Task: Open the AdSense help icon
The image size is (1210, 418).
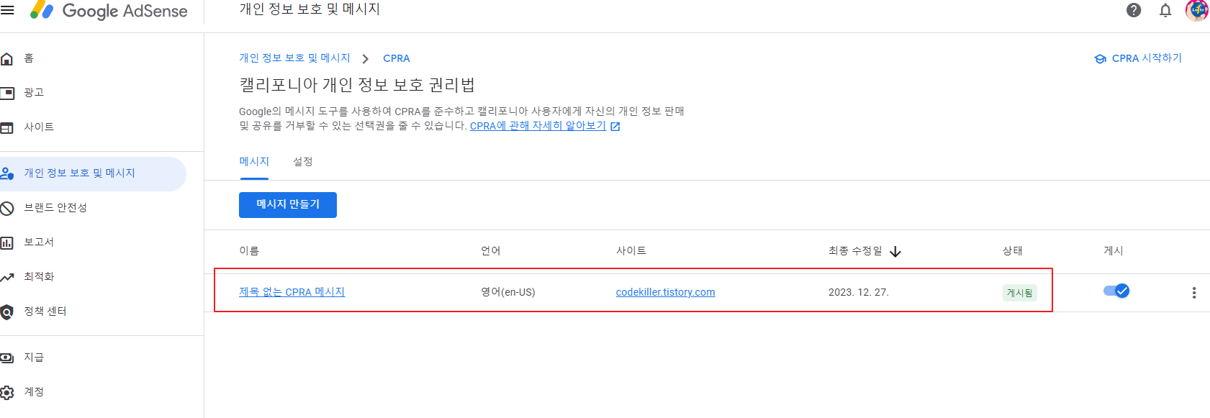Action: point(1133,10)
